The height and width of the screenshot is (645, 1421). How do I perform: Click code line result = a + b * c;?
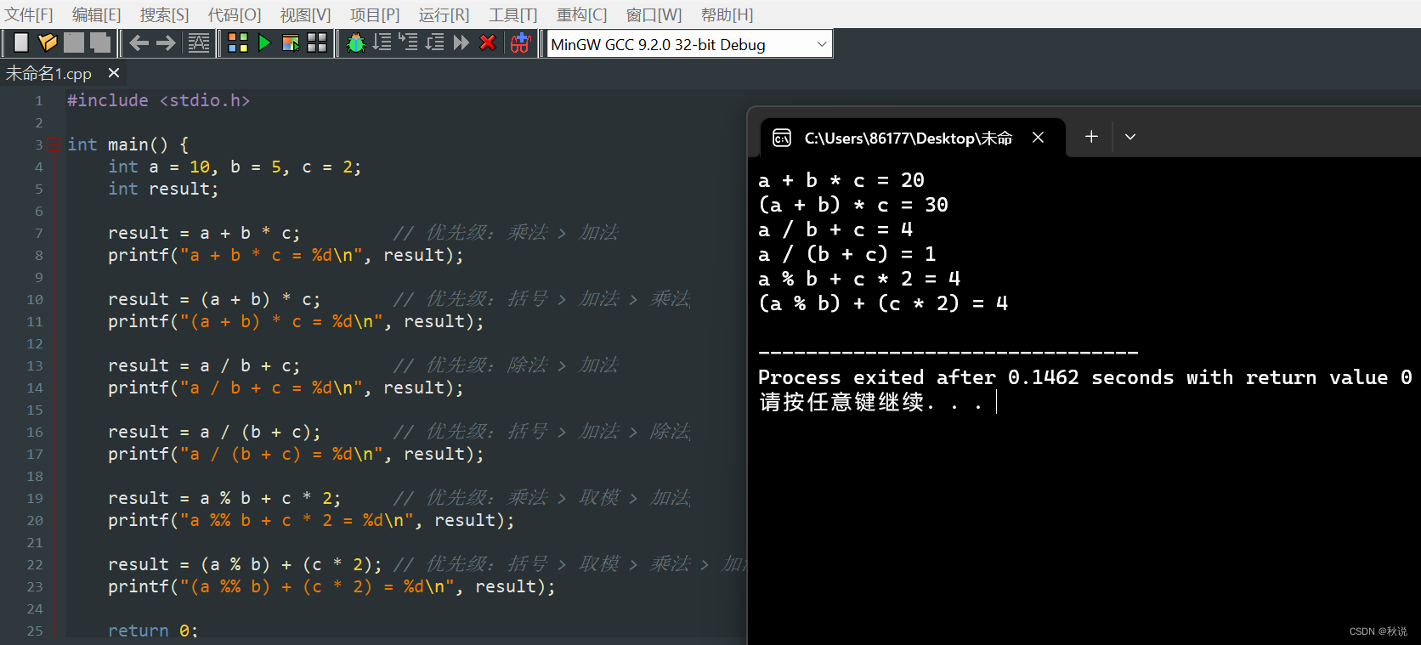click(204, 233)
